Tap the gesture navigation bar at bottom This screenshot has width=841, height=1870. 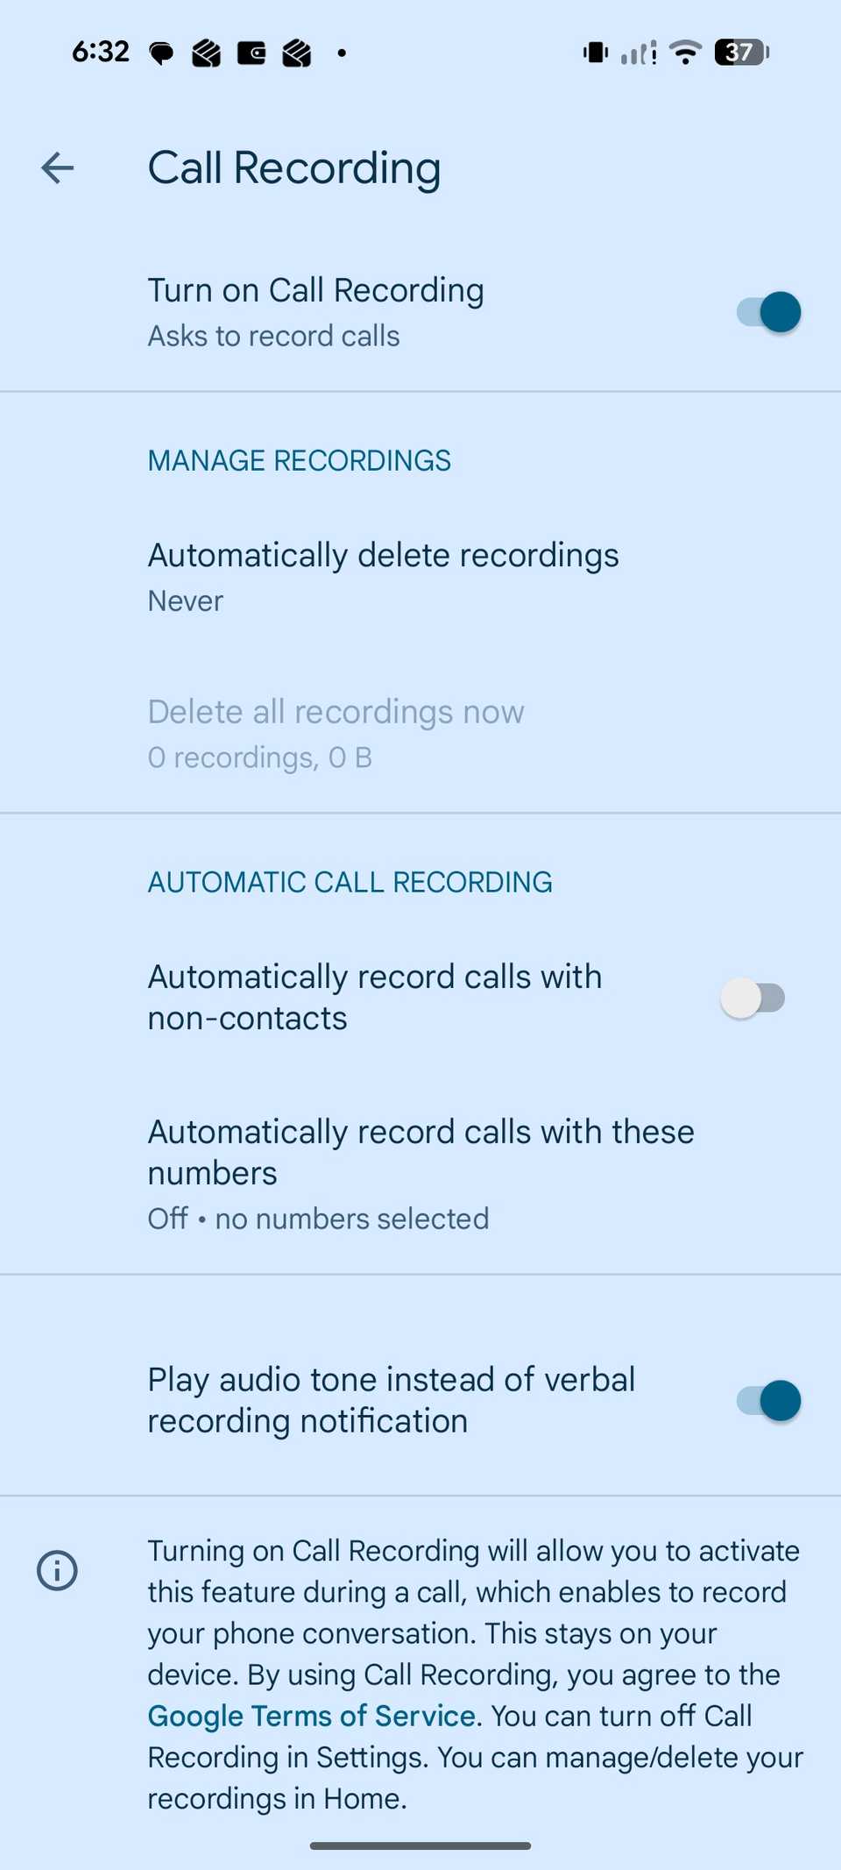pyautogui.click(x=420, y=1845)
